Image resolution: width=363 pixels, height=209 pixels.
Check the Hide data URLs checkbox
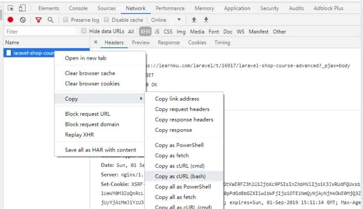[84, 31]
